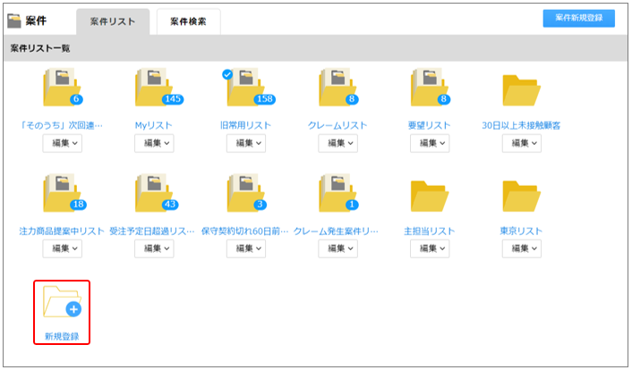This screenshot has height=370, width=632.
Task: Switch to the 案件リスト tab
Action: [113, 21]
